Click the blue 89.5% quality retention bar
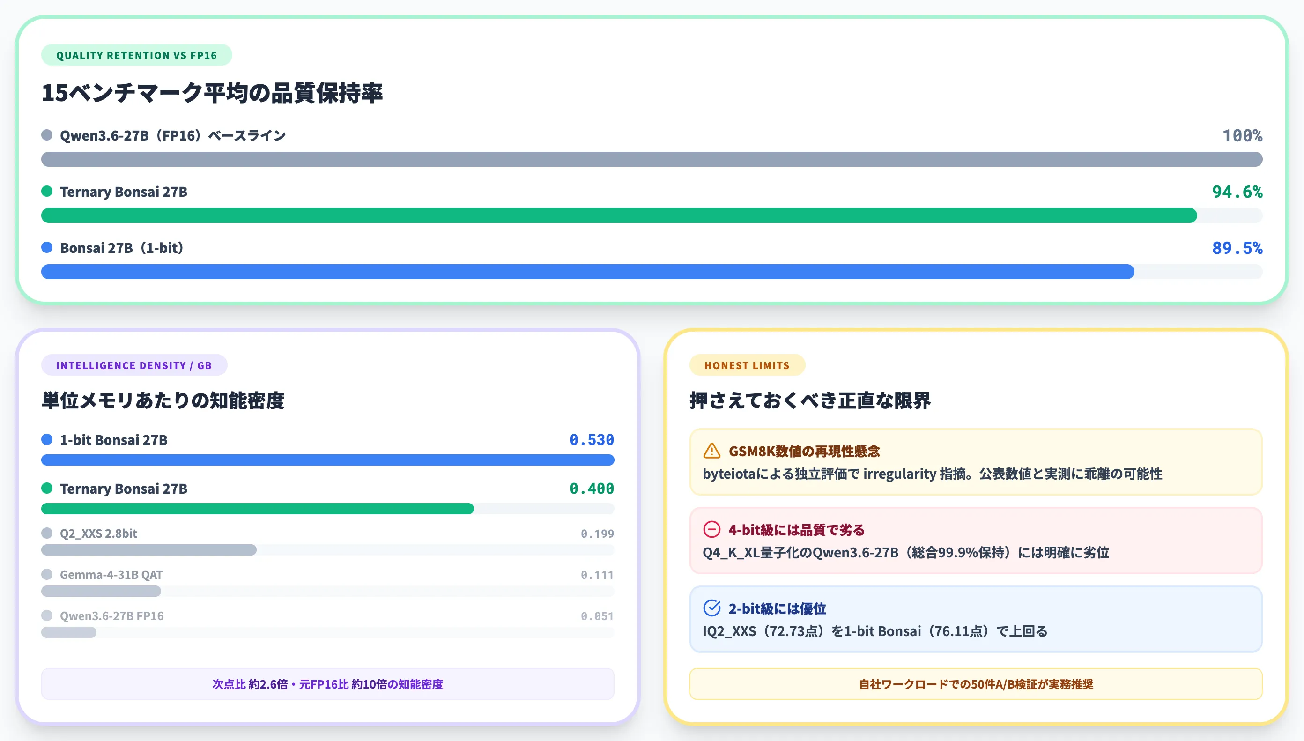The image size is (1304, 741). coord(588,272)
